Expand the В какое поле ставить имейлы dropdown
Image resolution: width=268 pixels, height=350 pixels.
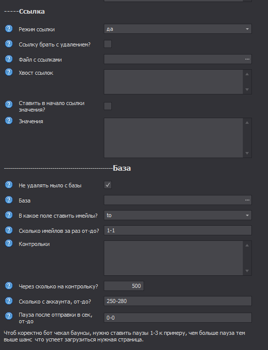coord(178,215)
